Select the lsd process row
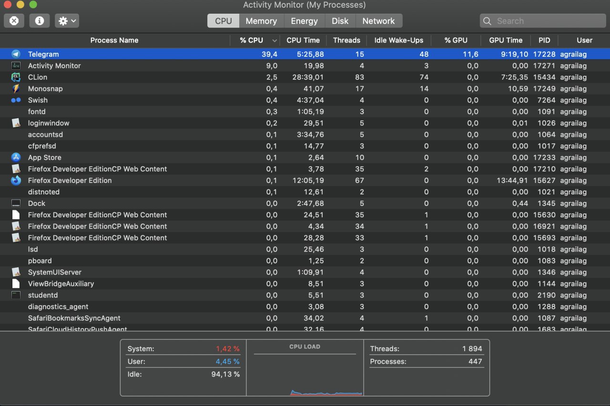Image resolution: width=610 pixels, height=406 pixels. tap(305, 249)
